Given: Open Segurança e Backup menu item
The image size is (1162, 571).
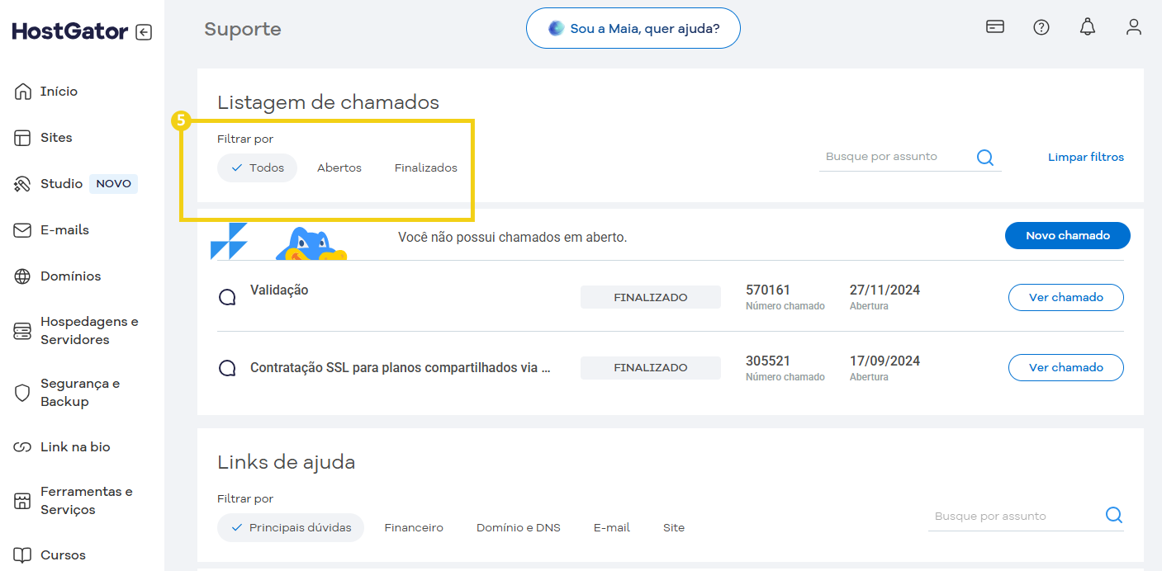Looking at the screenshot, I should point(80,393).
